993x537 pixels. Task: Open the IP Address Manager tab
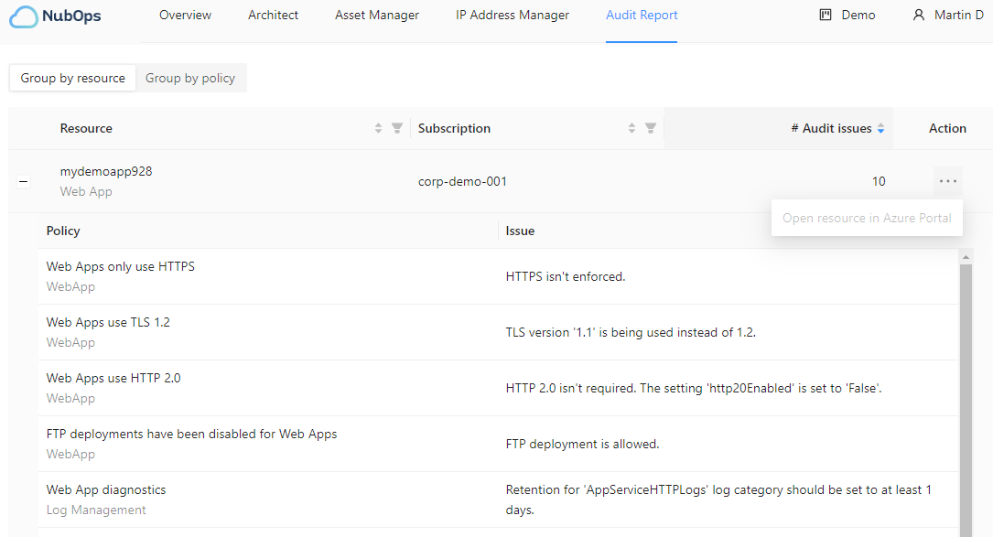(x=512, y=15)
